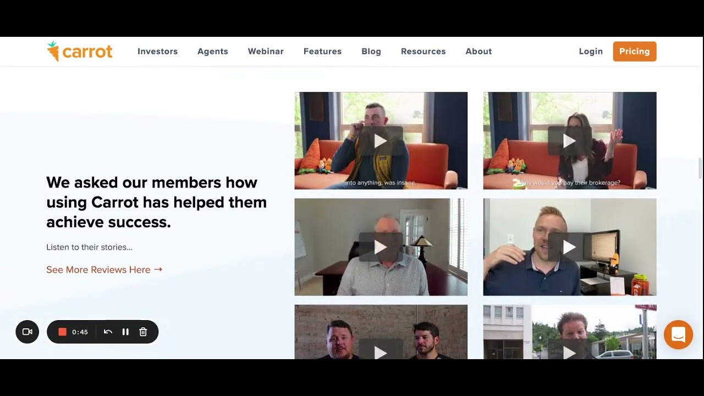Click the page's vertical scrollbar thumb

coord(700,168)
